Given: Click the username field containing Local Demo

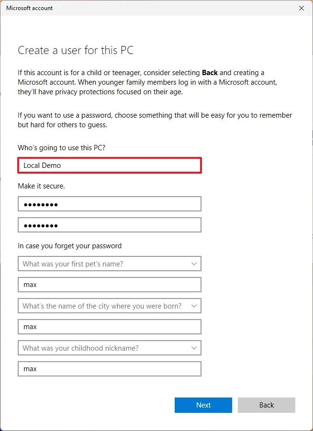Looking at the screenshot, I should 109,166.
